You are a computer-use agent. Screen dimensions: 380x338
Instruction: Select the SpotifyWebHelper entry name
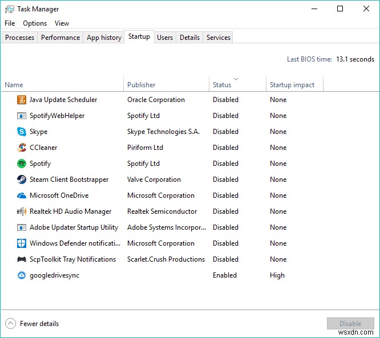[57, 116]
